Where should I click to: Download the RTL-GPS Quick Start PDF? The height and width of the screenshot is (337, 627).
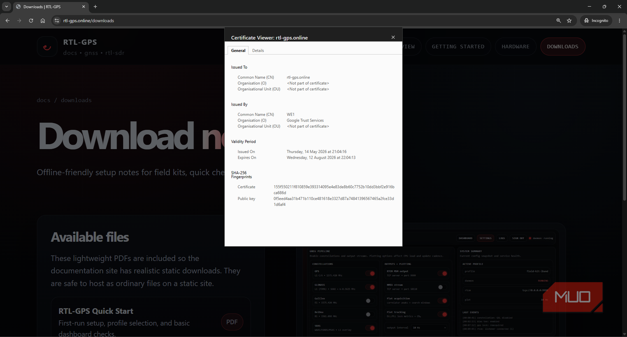[232, 322]
